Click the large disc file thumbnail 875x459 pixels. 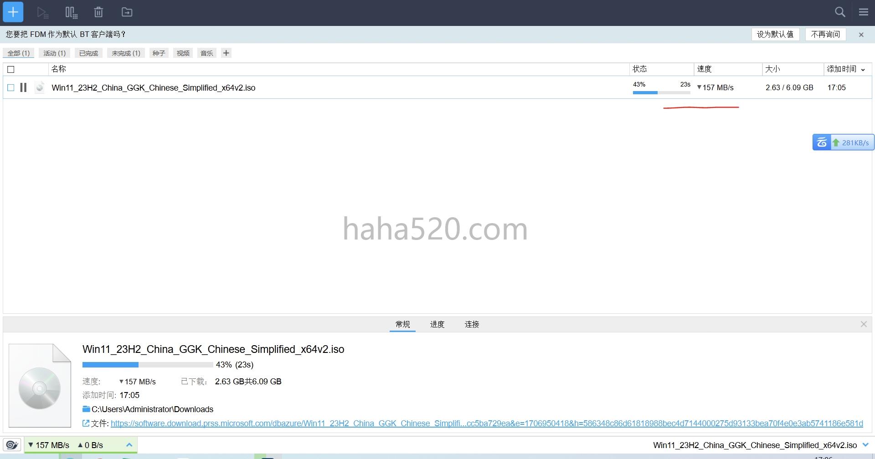[40, 386]
